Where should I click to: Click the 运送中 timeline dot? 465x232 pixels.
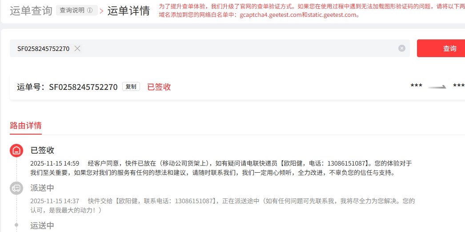click(16, 225)
